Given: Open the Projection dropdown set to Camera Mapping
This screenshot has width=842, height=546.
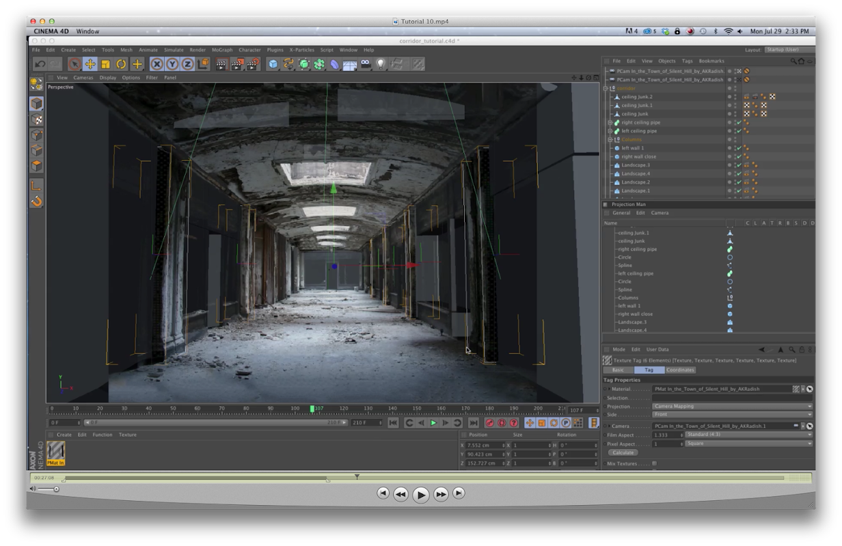Looking at the screenshot, I should pos(731,407).
